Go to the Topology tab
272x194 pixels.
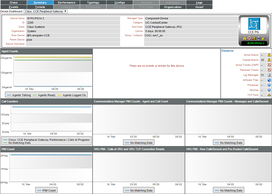click(93, 3)
